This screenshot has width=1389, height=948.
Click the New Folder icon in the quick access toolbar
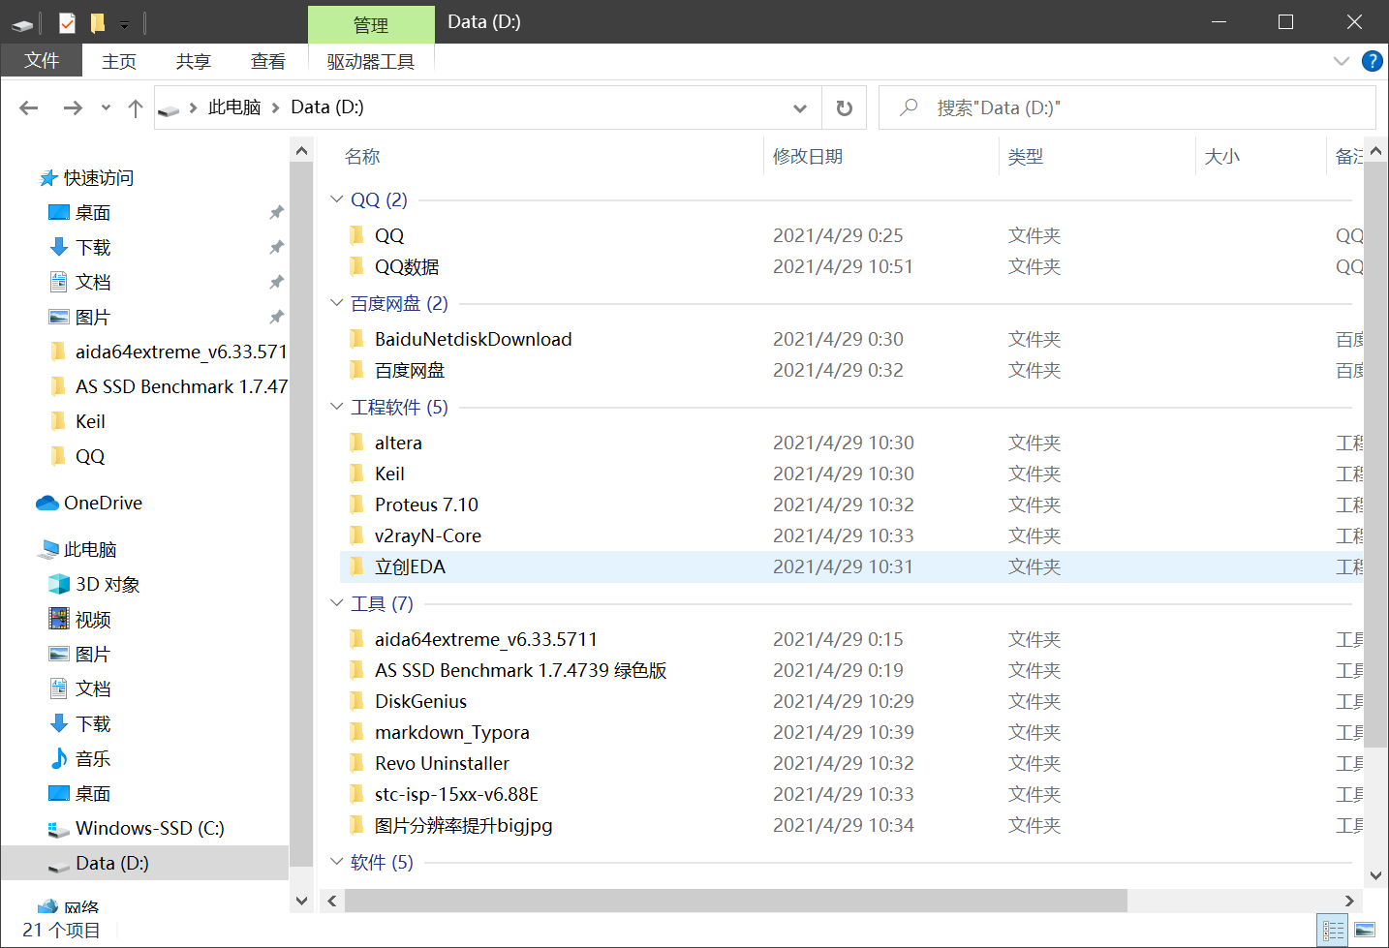[97, 22]
